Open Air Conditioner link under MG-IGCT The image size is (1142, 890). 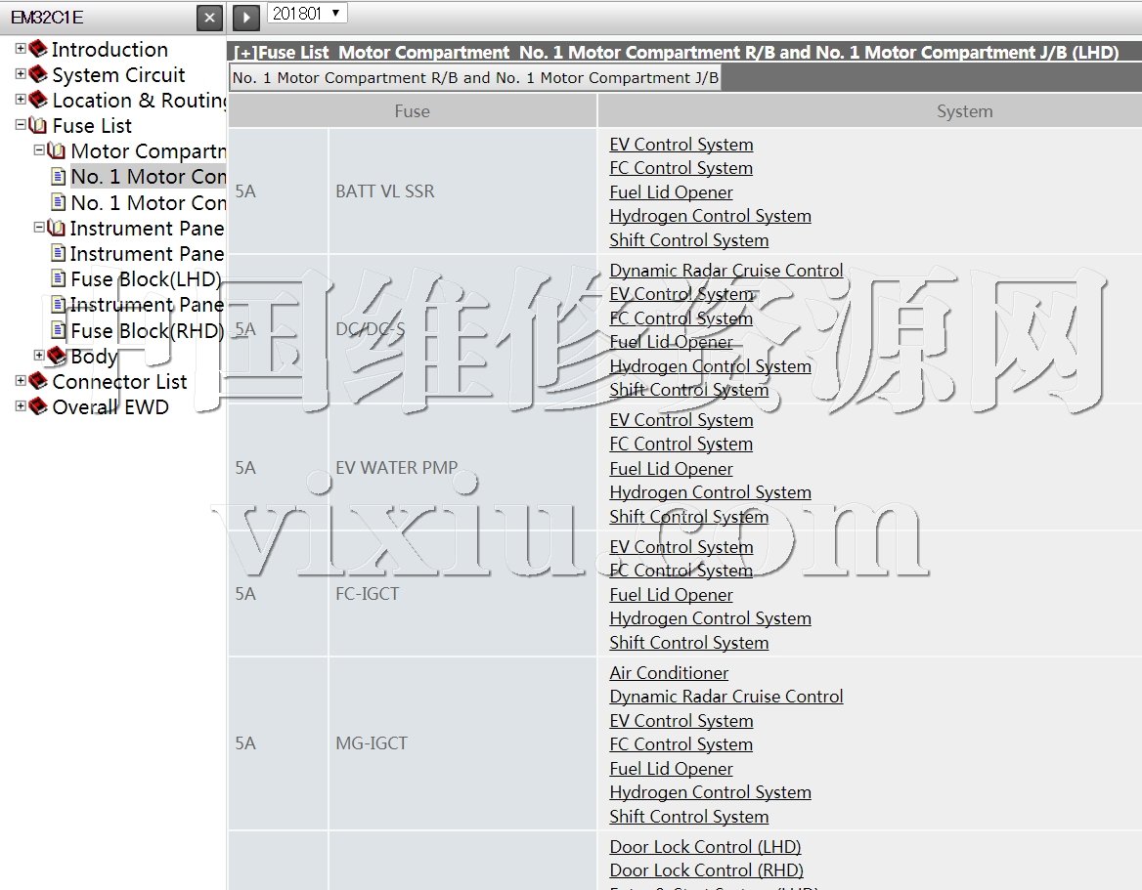pyautogui.click(x=669, y=673)
